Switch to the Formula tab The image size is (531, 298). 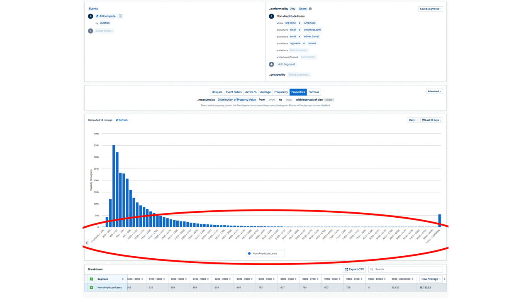314,92
